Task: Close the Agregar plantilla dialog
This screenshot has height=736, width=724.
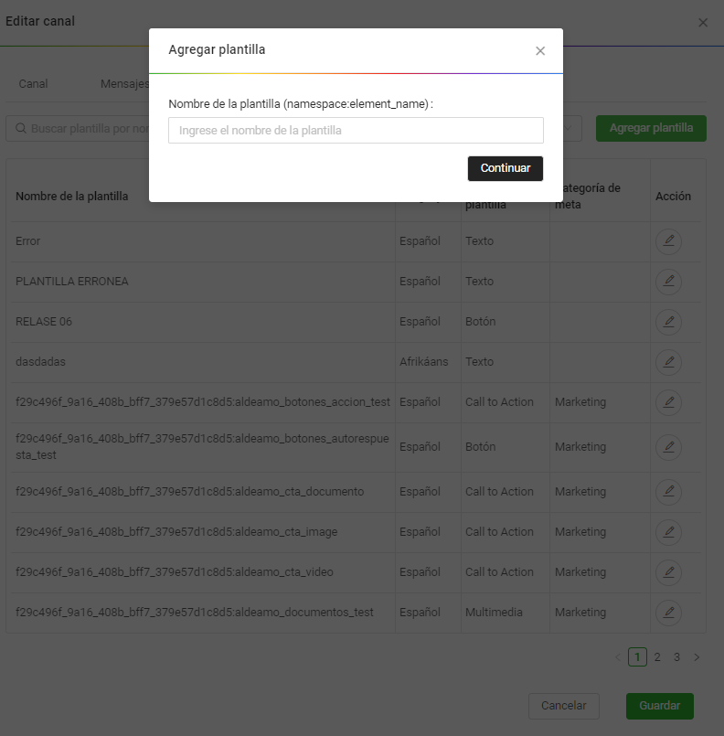Action: [x=540, y=50]
